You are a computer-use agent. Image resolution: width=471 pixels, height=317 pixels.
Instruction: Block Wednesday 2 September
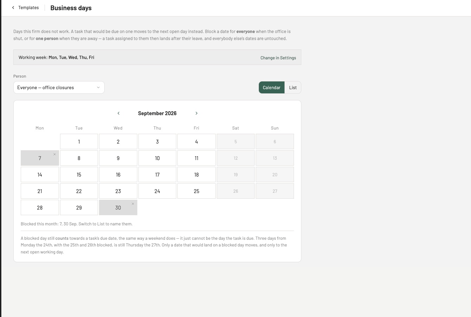point(118,141)
